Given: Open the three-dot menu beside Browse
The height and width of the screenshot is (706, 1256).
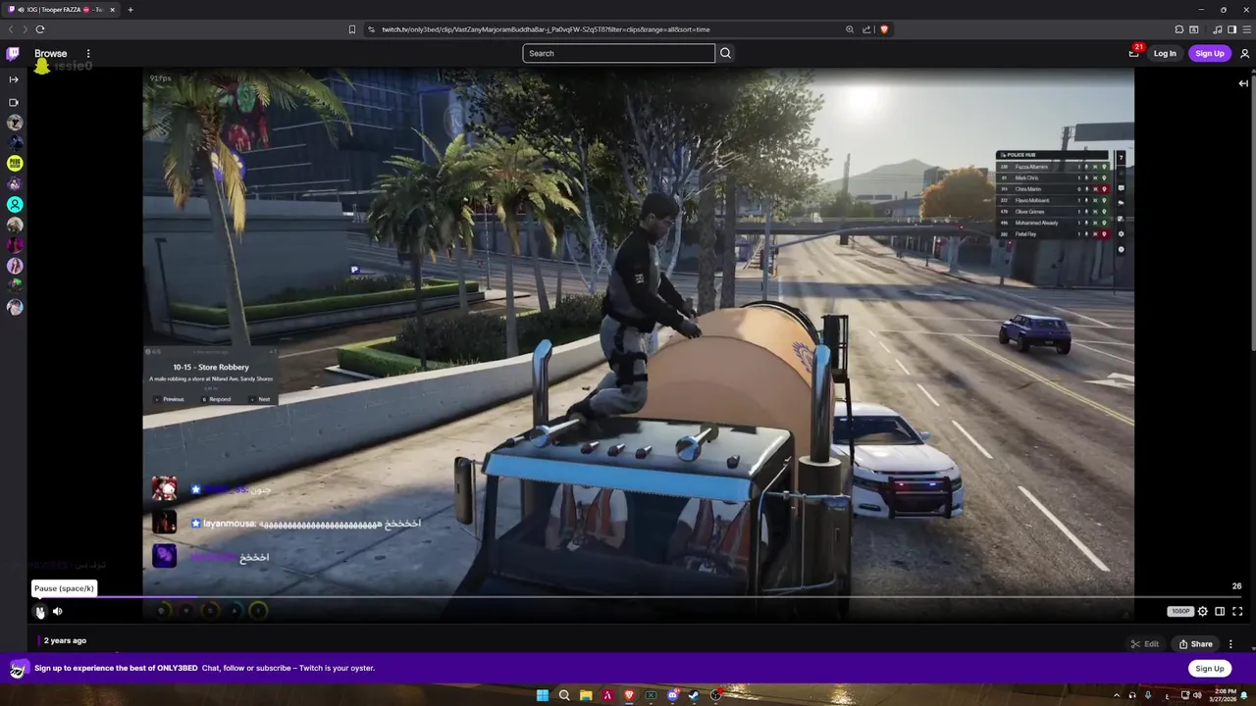Looking at the screenshot, I should (x=88, y=54).
